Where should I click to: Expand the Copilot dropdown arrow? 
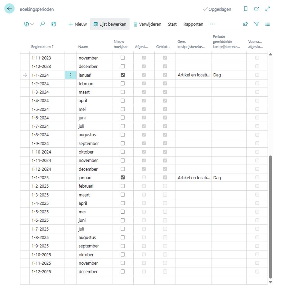click(32, 24)
